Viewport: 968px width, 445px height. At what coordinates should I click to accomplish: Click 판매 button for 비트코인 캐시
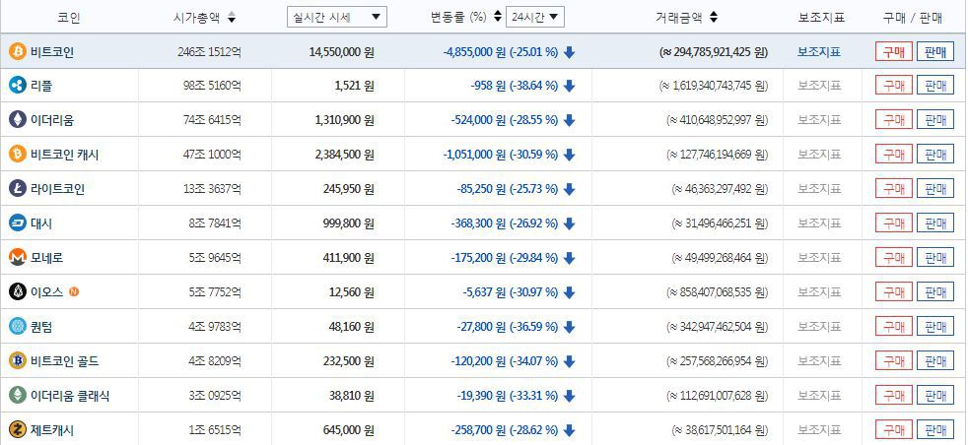click(935, 155)
